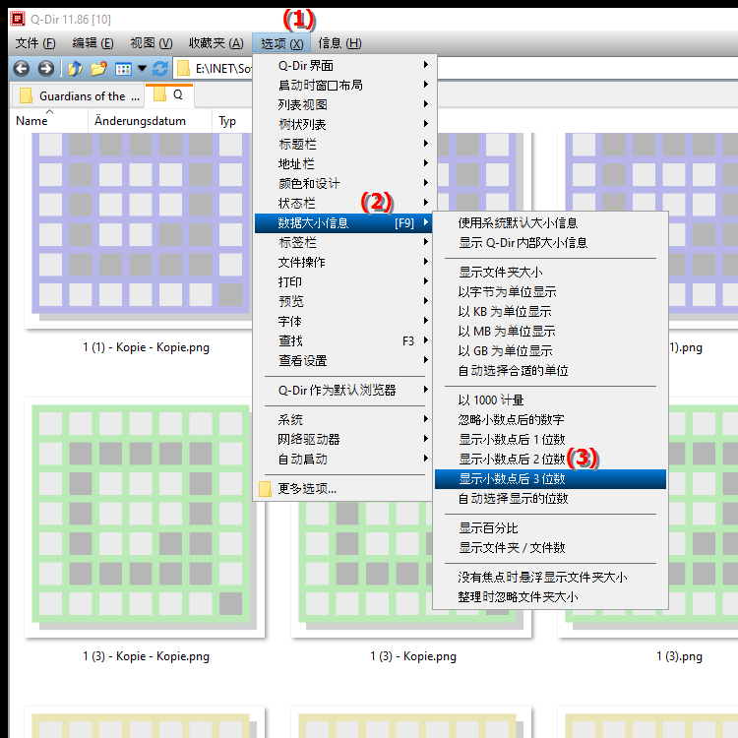
Task: Click the 选项 (X) menu
Action: 281,43
